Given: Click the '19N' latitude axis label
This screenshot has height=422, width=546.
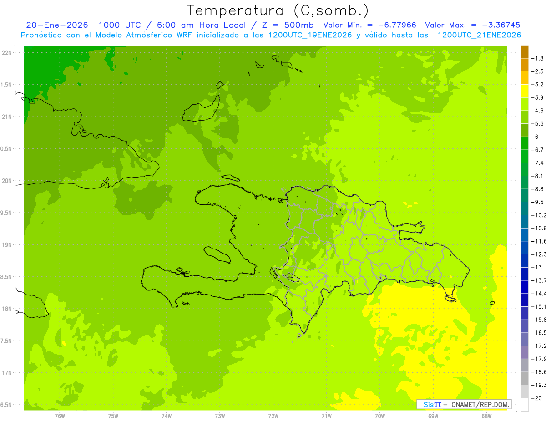Looking at the screenshot, I should [x=7, y=245].
